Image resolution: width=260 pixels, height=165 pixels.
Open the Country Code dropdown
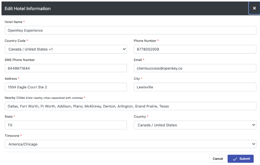click(x=66, y=49)
